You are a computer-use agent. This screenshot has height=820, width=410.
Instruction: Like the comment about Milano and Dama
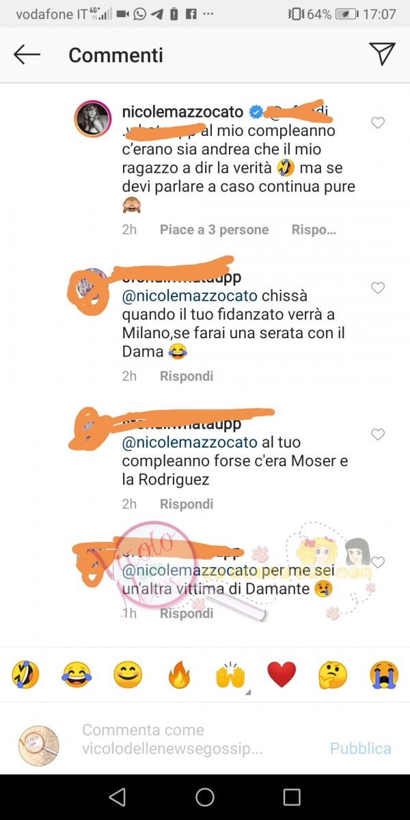pos(377,288)
